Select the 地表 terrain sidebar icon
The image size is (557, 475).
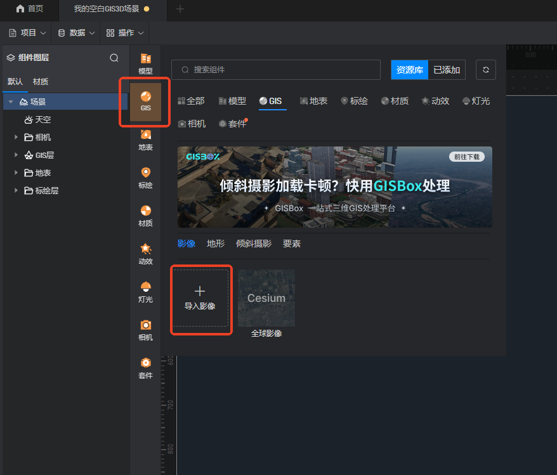[145, 140]
